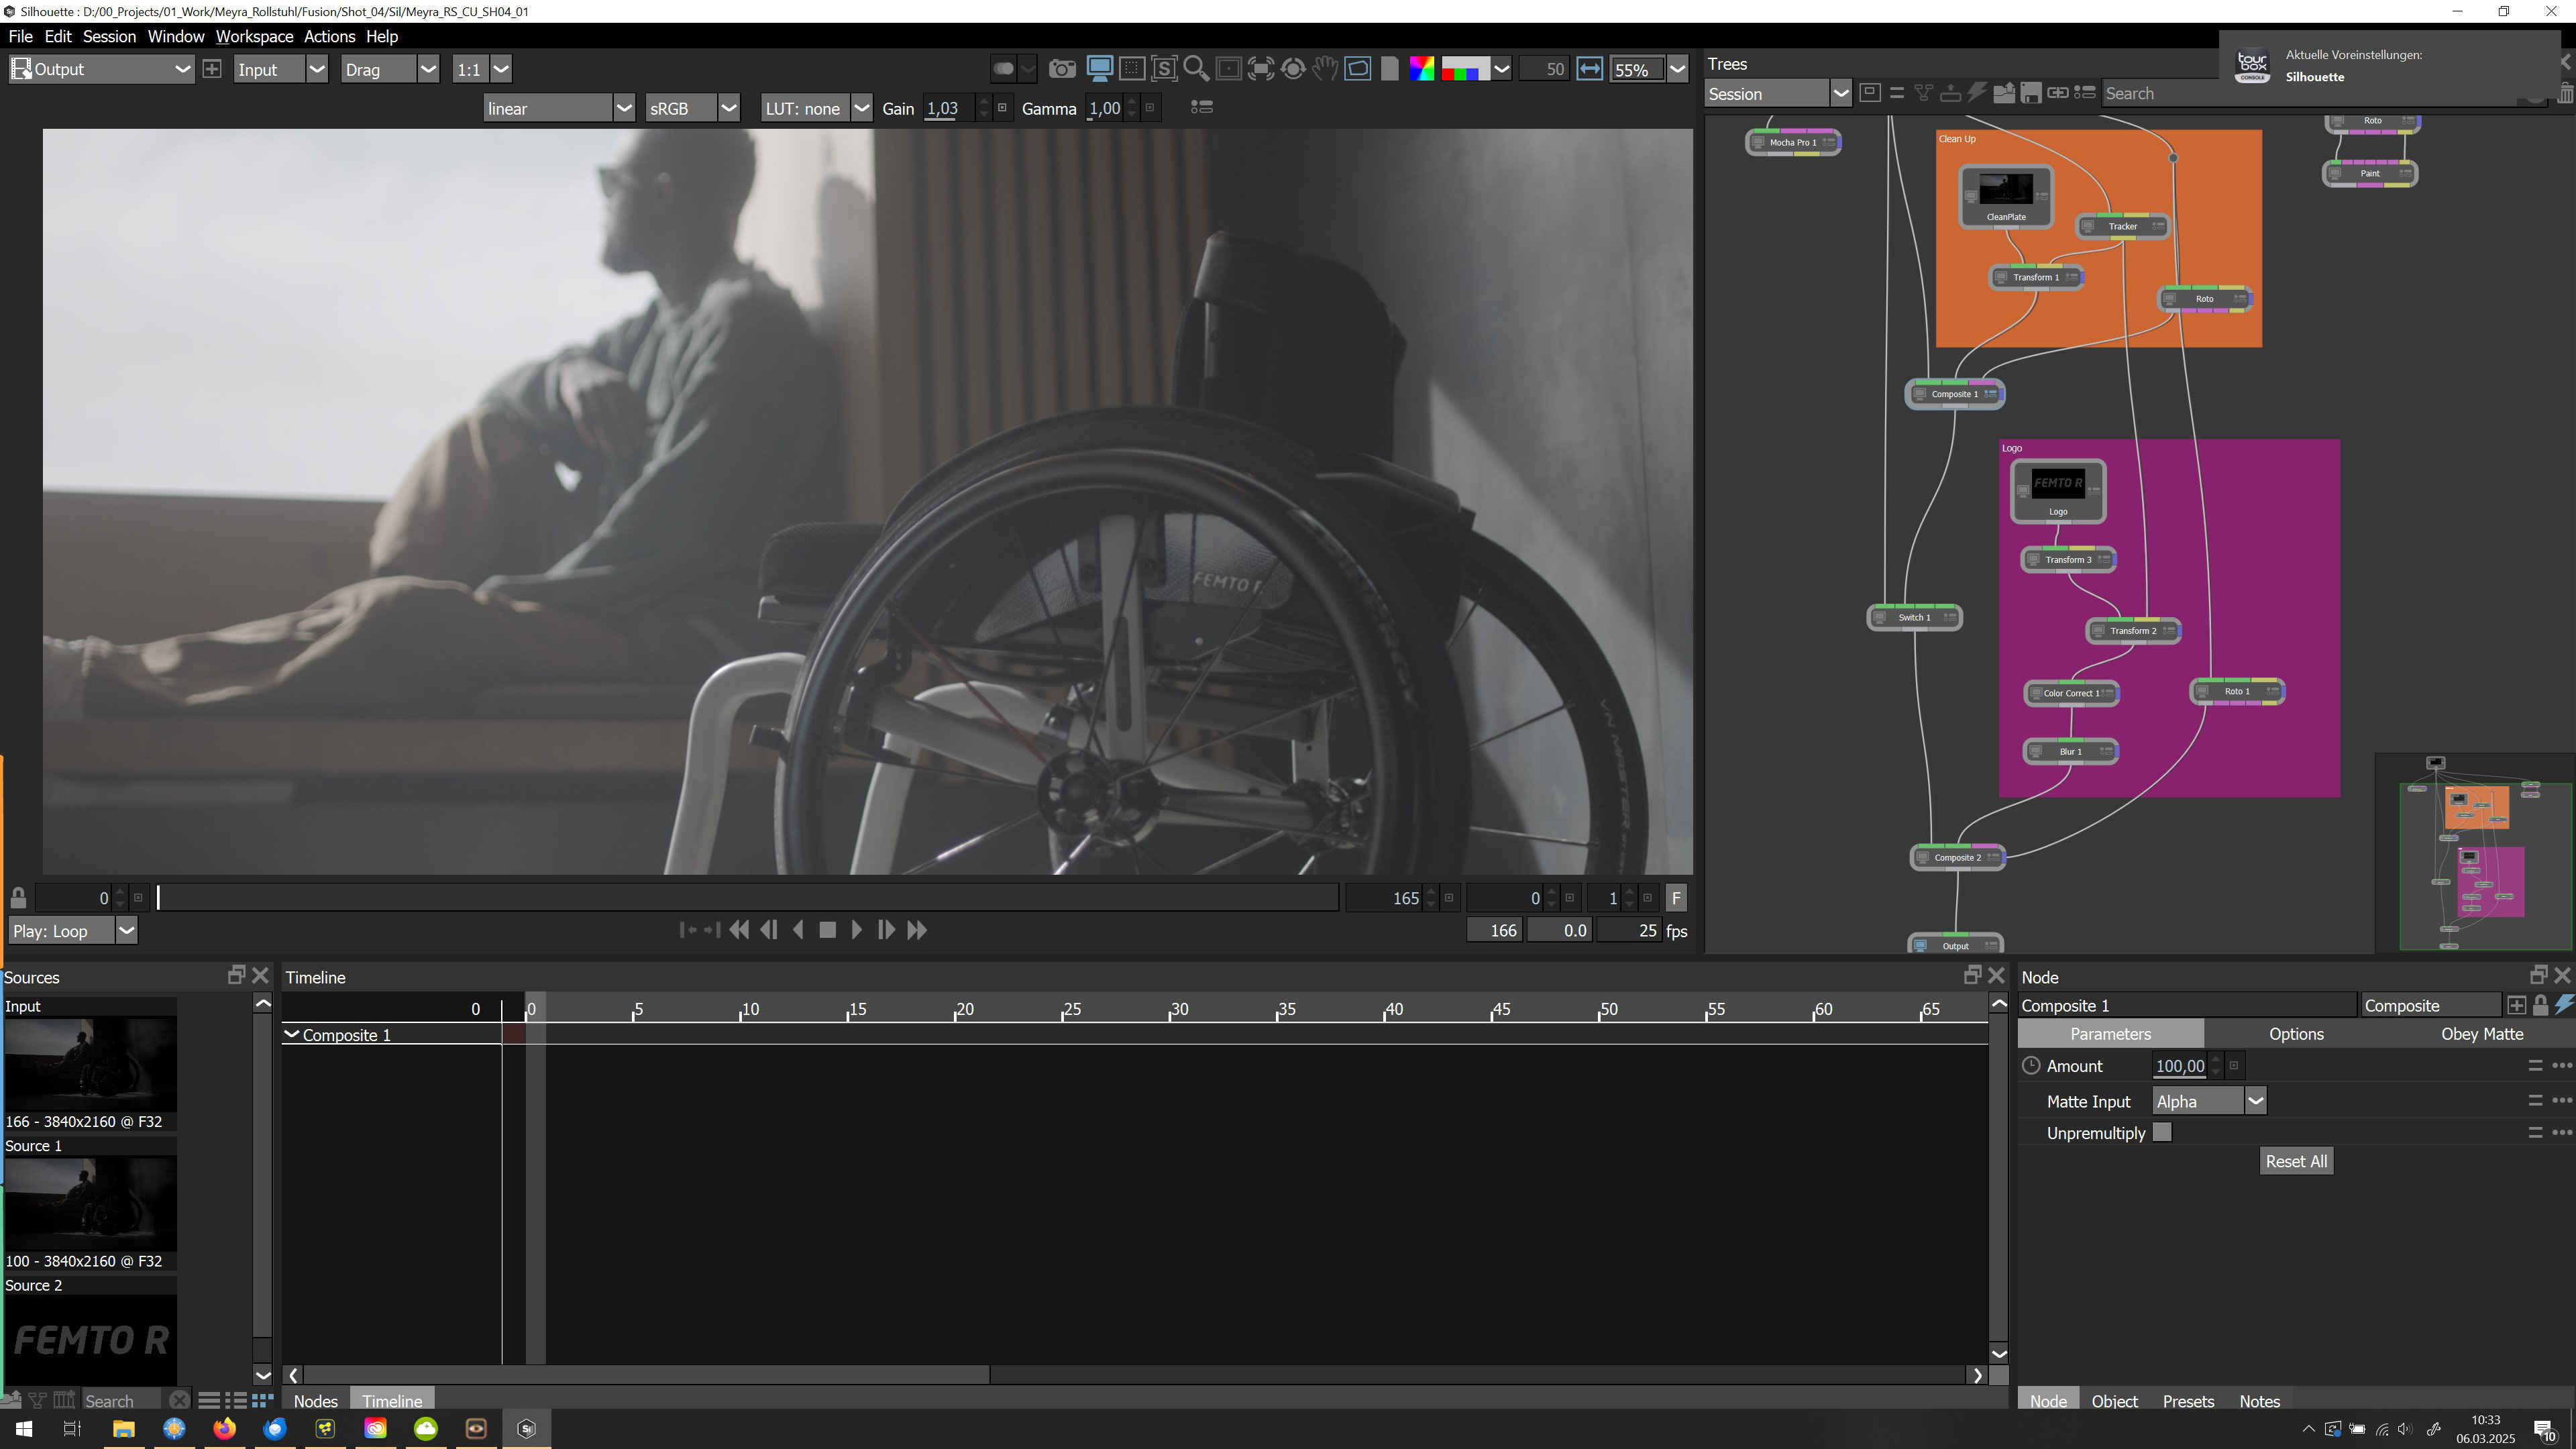Screen dimensions: 2576x1449
Task: Click the fit-width arrows icon
Action: pyautogui.click(x=1589, y=69)
